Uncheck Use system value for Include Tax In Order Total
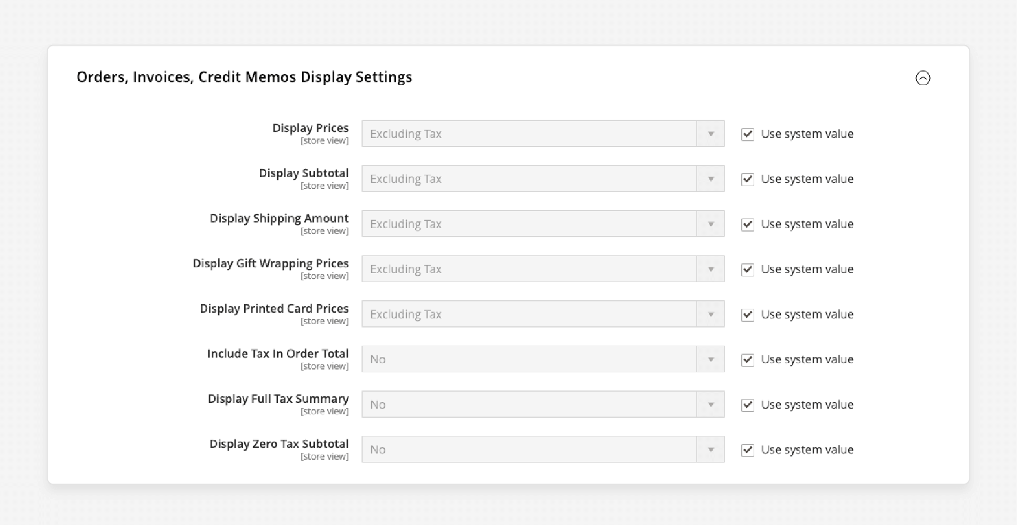The height and width of the screenshot is (525, 1017). (x=747, y=360)
